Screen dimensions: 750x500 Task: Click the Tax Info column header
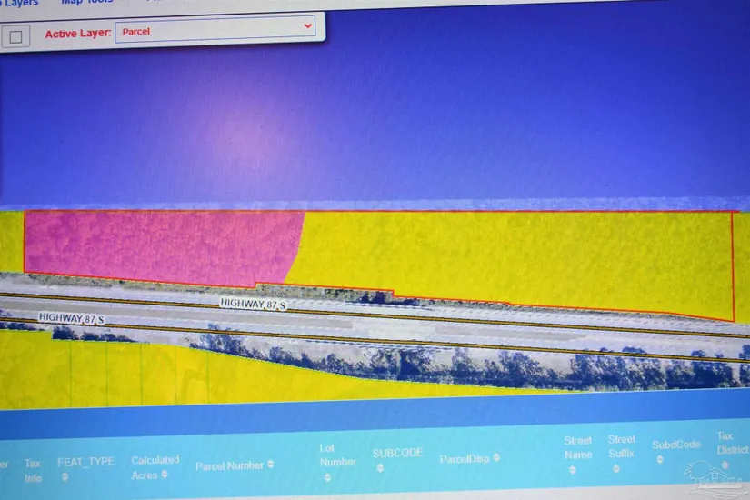[33, 469]
